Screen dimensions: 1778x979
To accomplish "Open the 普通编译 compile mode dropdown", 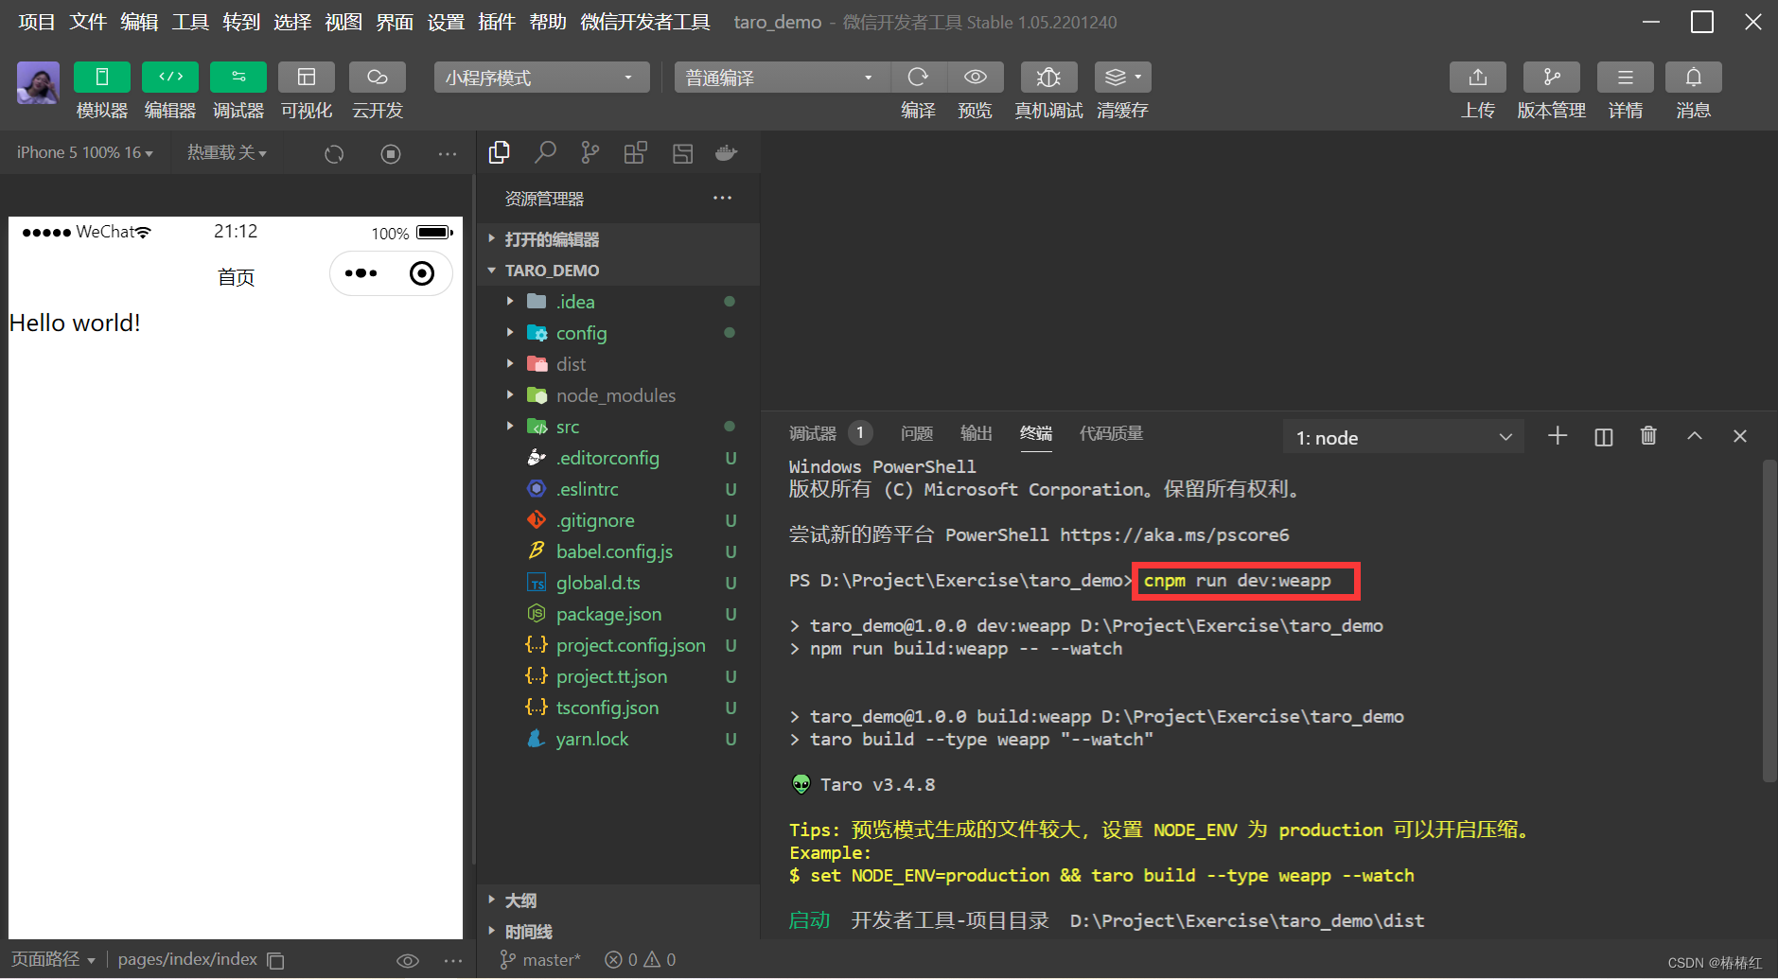I will tap(779, 77).
